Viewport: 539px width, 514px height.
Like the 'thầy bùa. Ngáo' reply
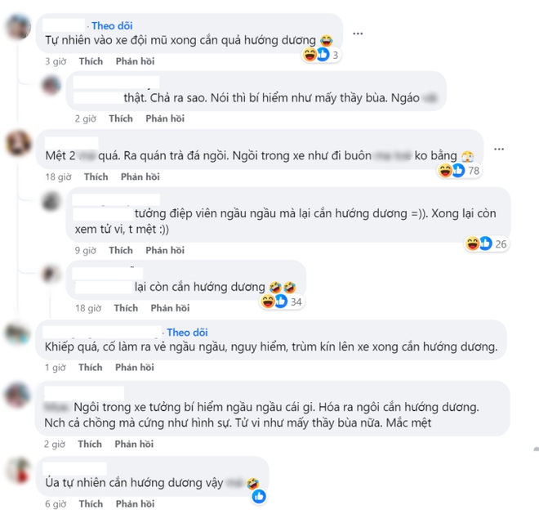point(121,118)
